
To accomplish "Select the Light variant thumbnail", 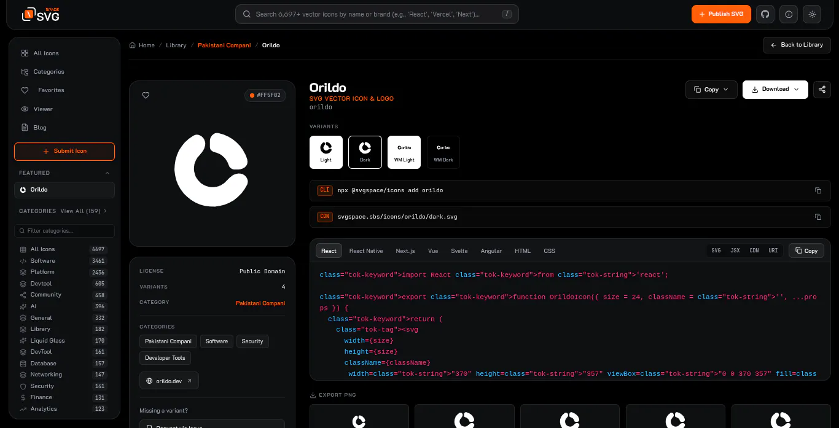I will tap(326, 152).
